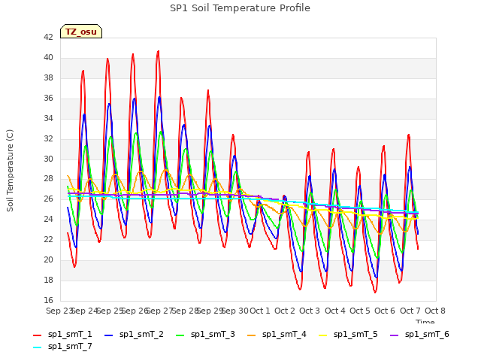Click the Oct 1 x-axis tick label
The height and width of the screenshot is (361, 481).
click(260, 311)
